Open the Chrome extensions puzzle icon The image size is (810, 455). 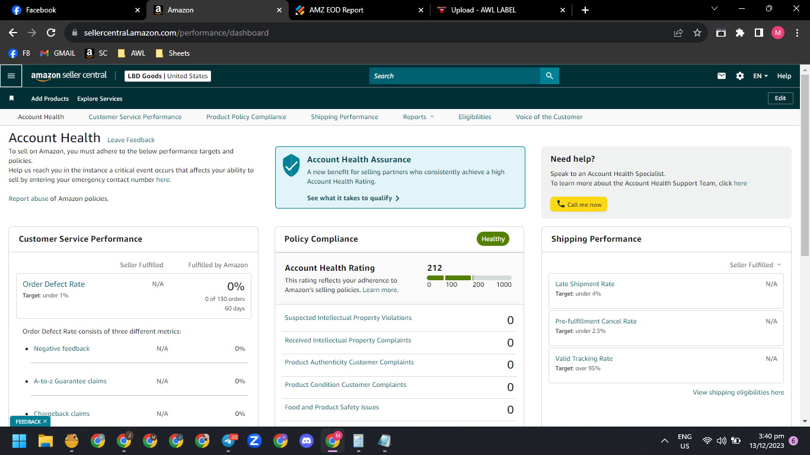(x=740, y=33)
